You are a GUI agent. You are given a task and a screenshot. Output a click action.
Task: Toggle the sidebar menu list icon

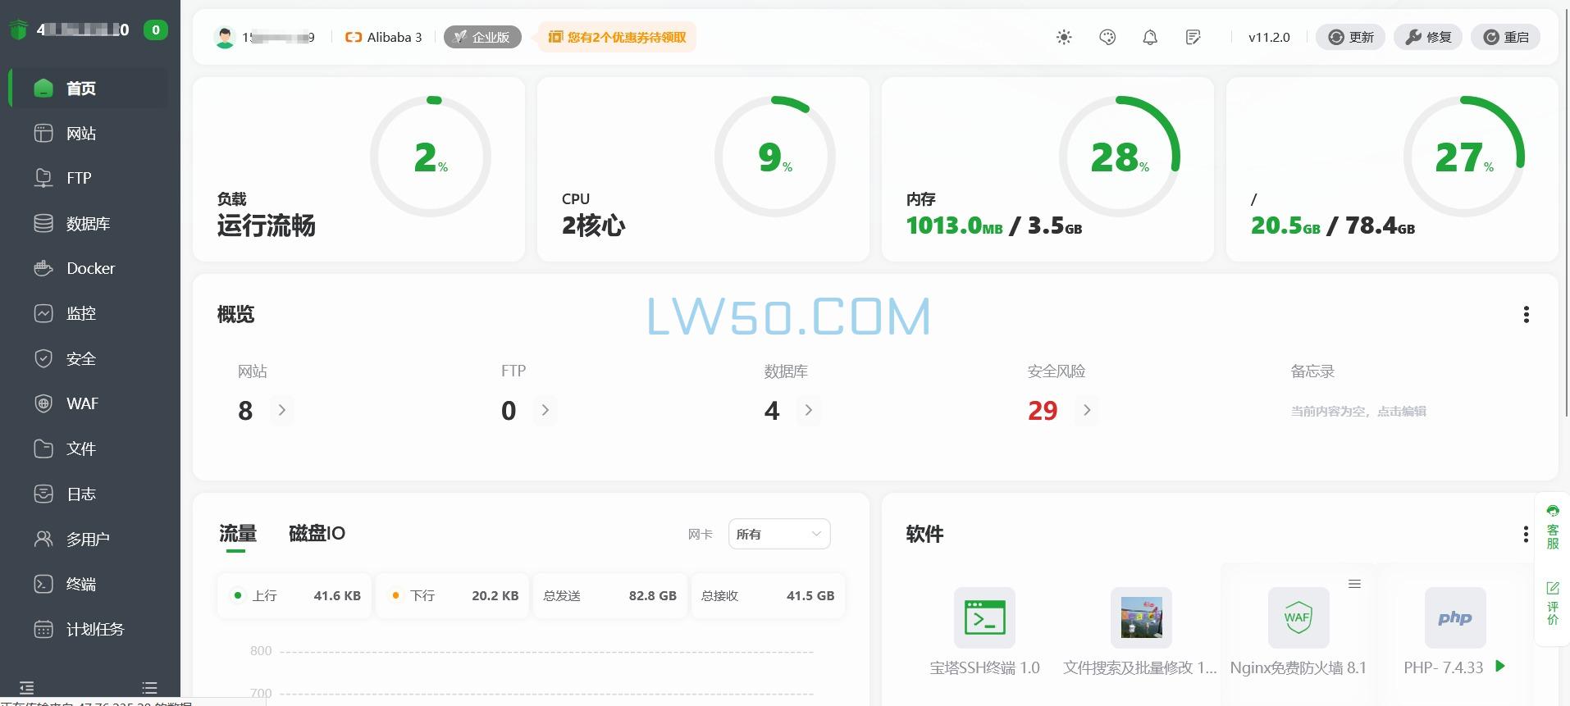point(149,687)
